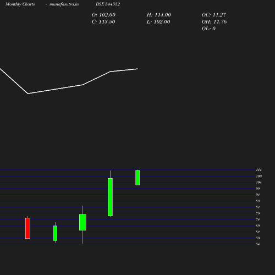Select the only red candlestick
The image size is (275, 275).
[28, 228]
